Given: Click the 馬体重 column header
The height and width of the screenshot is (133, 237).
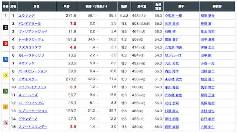Looking at the screenshot, I should coord(142,6).
